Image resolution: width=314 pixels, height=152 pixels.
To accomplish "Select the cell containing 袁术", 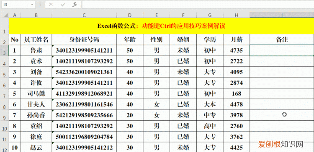I will 36,61.
